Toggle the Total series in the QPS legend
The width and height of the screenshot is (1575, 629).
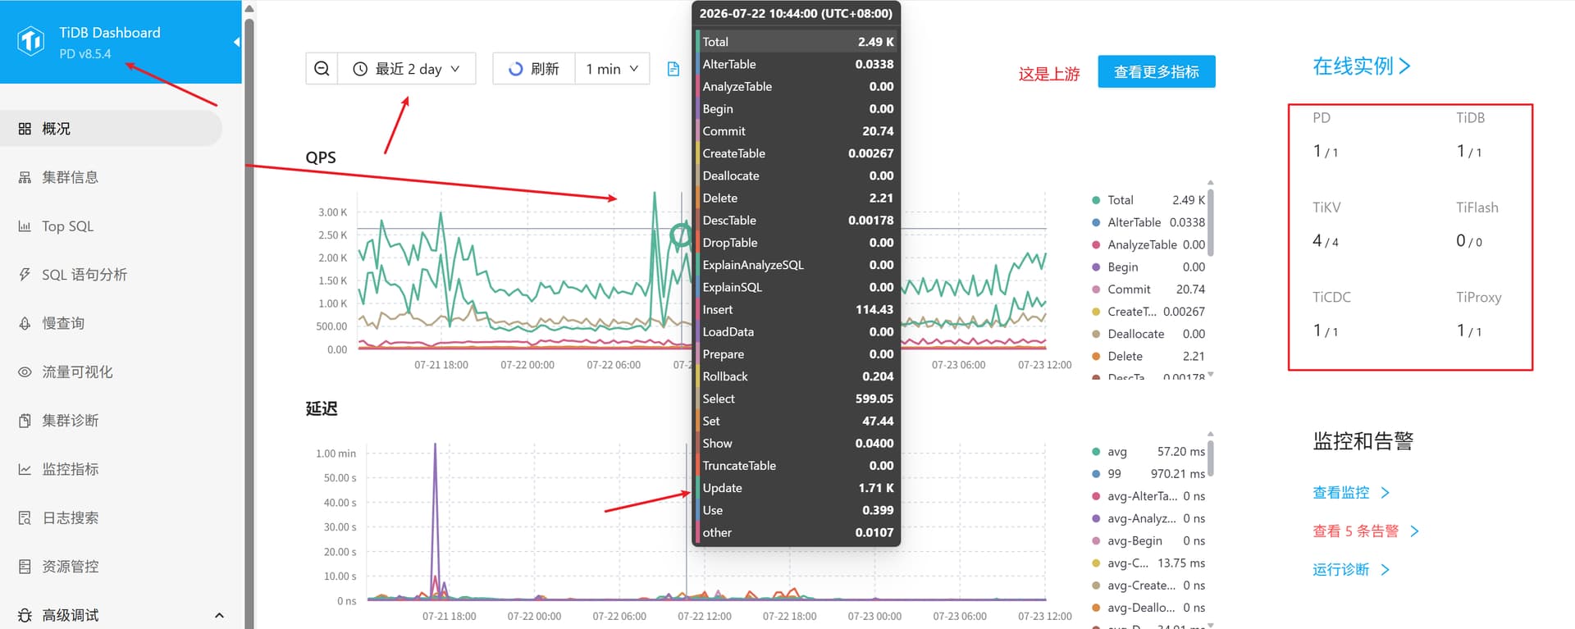point(1148,200)
